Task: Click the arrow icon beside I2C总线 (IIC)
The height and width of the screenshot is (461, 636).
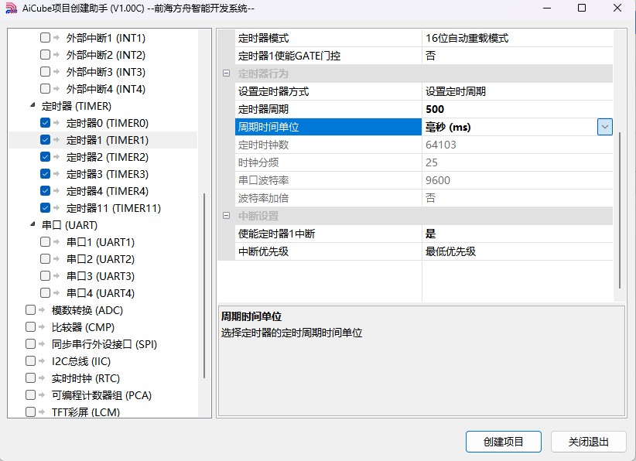Action: pos(41,361)
